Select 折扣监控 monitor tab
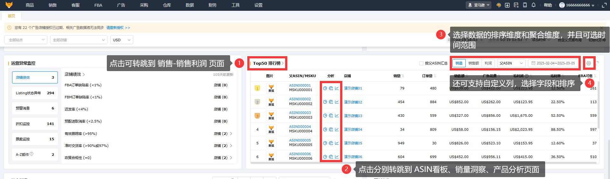The height and width of the screenshot is (179, 610). click(x=35, y=124)
